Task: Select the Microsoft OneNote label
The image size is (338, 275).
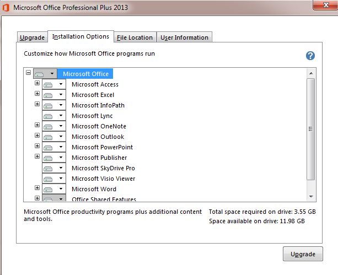Action: 99,126
